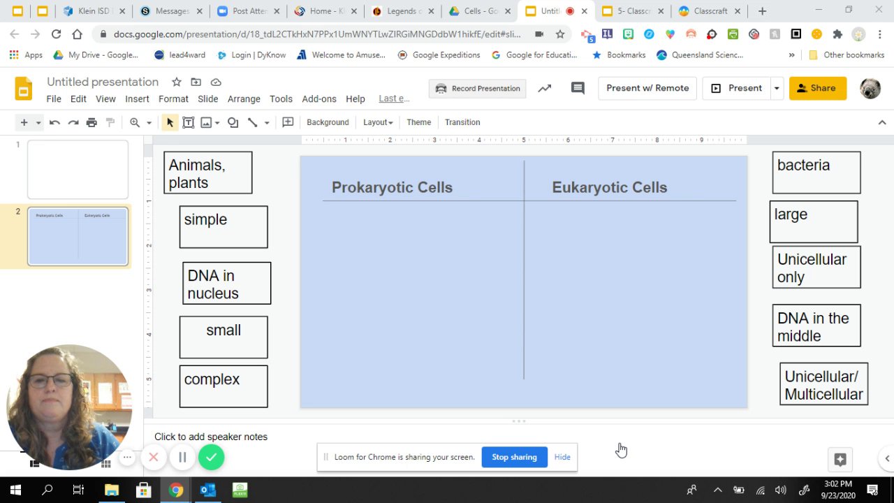Open the Layout dropdown
This screenshot has height=503, width=894.
point(378,122)
